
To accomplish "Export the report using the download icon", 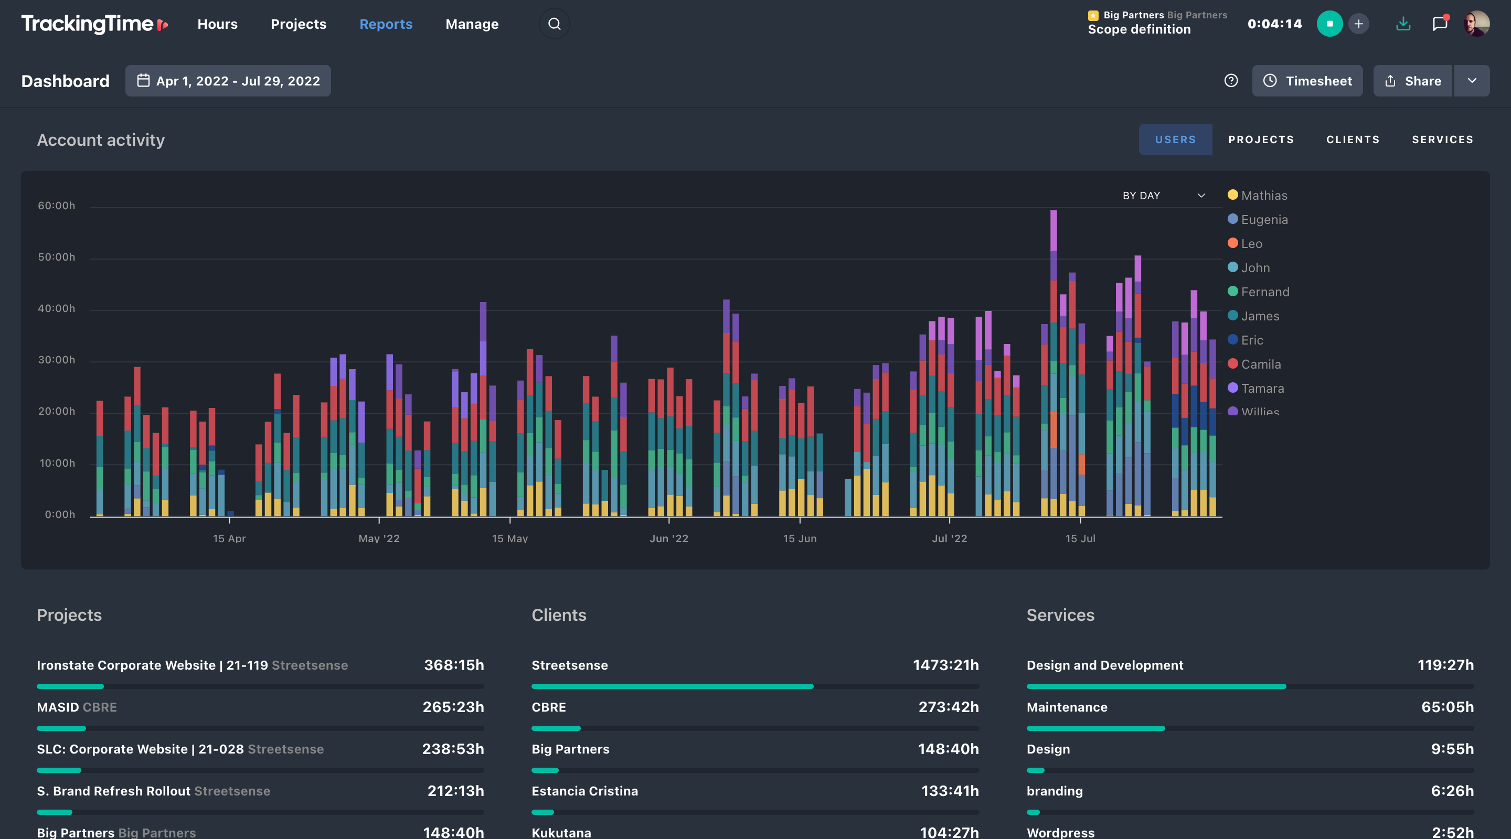I will click(1403, 24).
